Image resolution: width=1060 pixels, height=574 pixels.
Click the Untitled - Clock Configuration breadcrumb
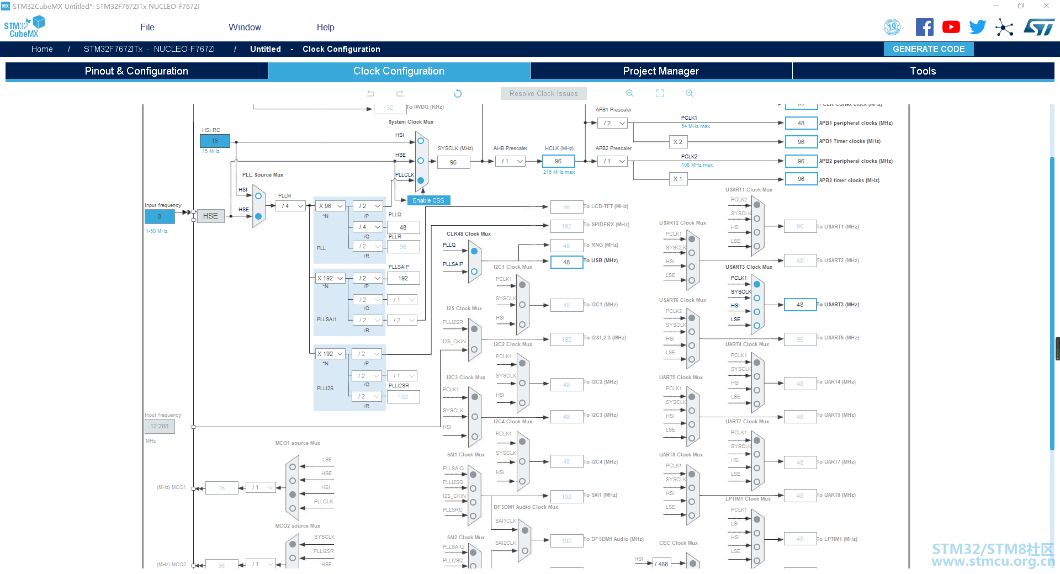point(315,49)
